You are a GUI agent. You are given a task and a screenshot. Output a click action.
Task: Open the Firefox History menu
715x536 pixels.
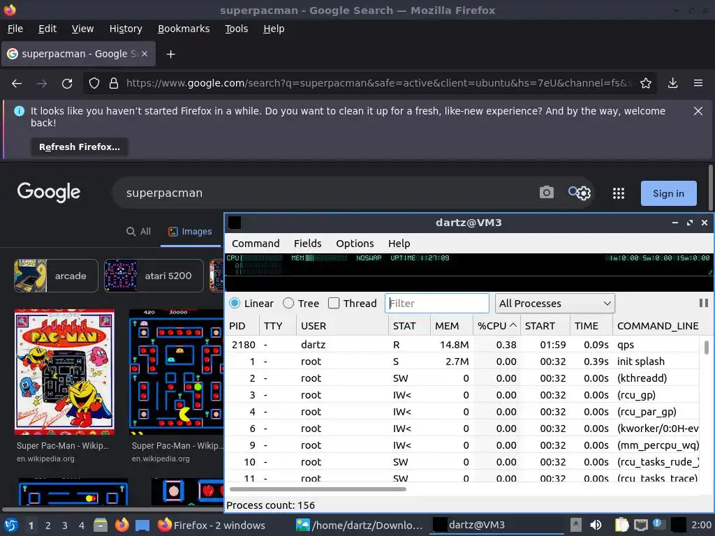pos(126,29)
